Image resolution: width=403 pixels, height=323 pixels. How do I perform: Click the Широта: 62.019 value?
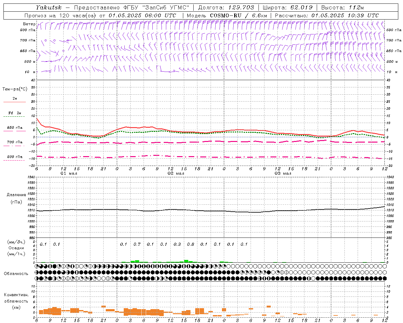point(287,7)
